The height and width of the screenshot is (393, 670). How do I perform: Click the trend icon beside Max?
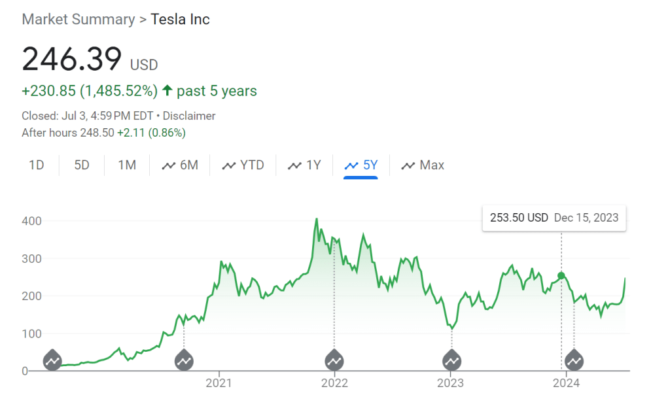point(408,165)
